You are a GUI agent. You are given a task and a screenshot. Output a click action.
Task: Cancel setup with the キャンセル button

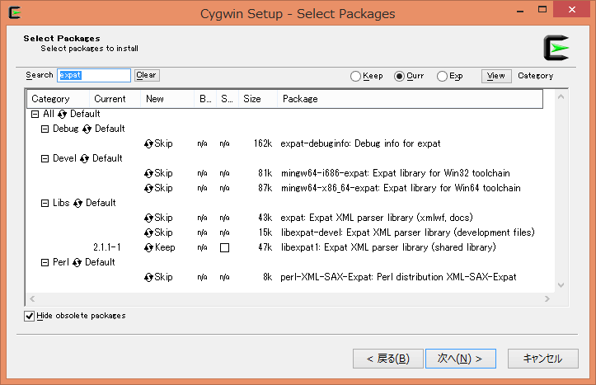pyautogui.click(x=542, y=359)
